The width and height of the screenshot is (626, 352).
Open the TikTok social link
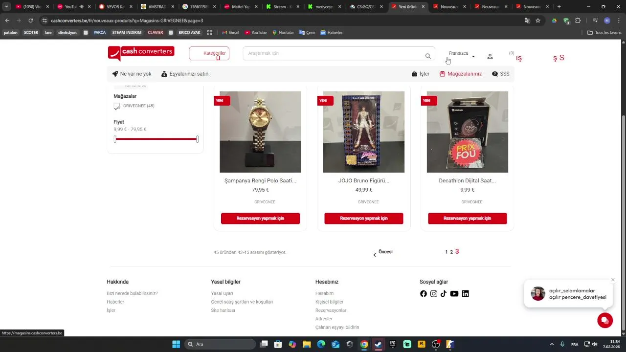pyautogui.click(x=444, y=294)
